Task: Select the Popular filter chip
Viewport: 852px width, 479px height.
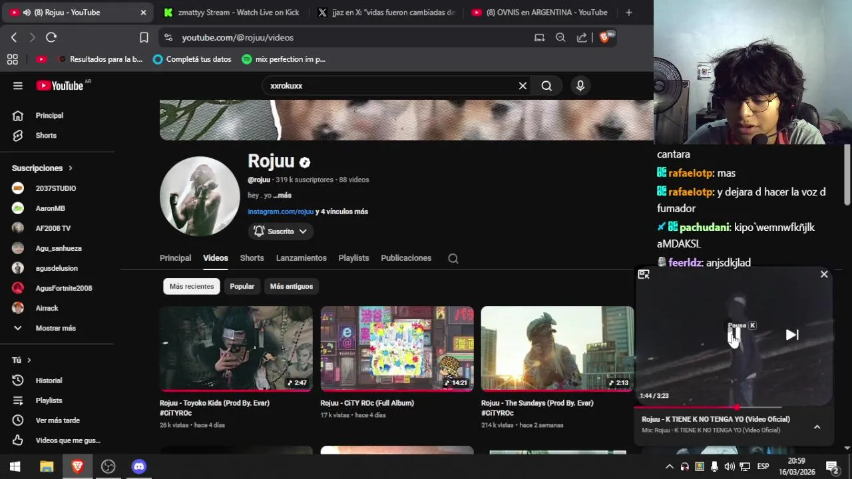Action: tap(242, 286)
